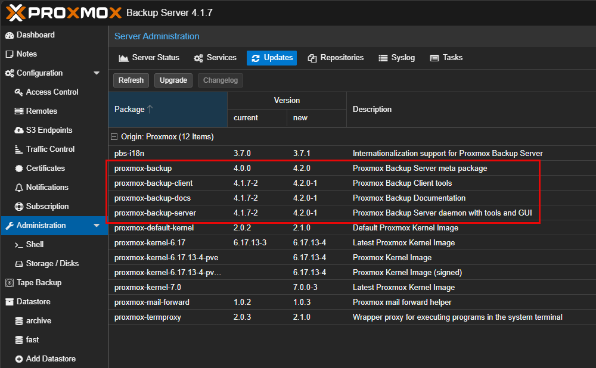The height and width of the screenshot is (368, 596).
Task: Click the Access Control key icon
Action: [19, 92]
